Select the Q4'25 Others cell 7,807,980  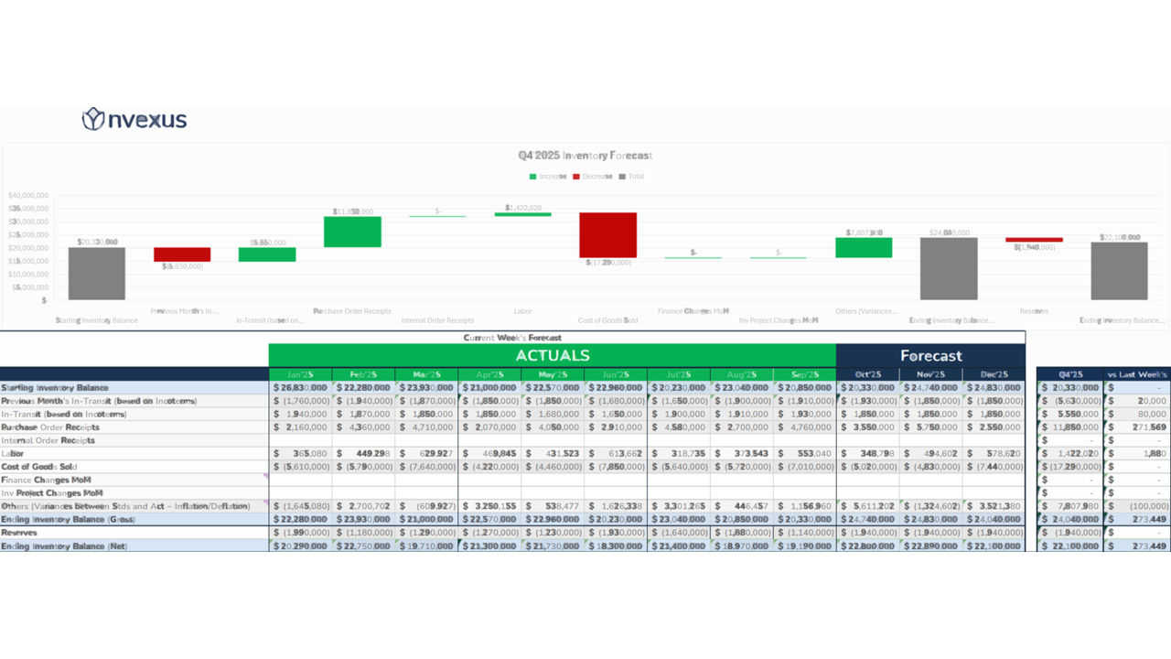pos(1069,506)
